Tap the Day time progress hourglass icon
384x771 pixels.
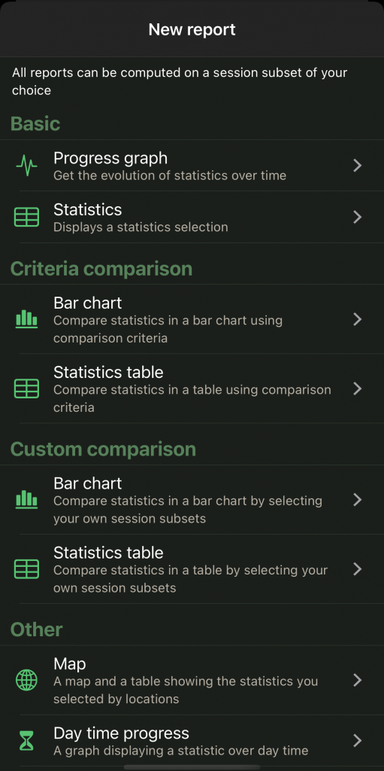[26, 741]
